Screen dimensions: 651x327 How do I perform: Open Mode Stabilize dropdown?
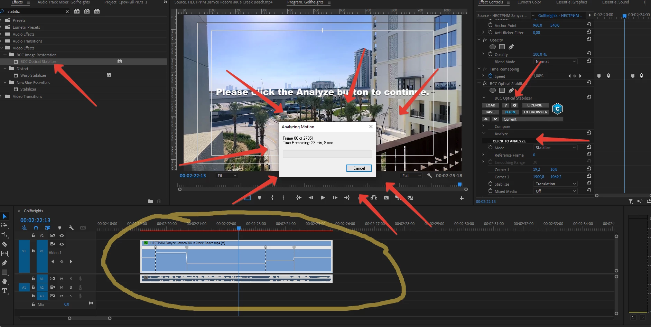[555, 148]
